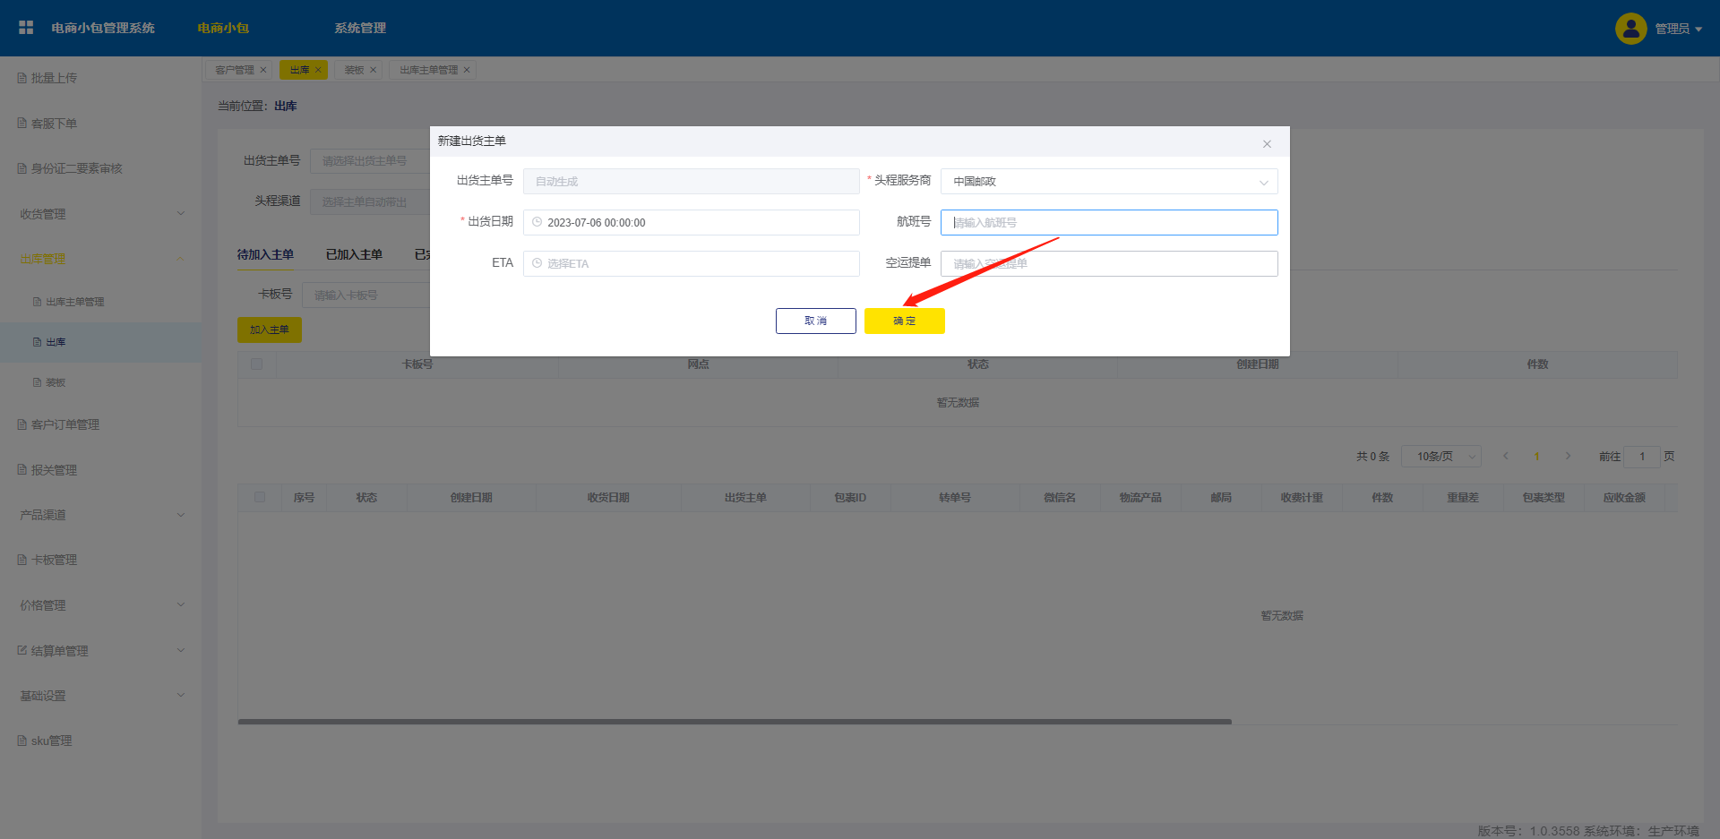Close the 客户管理 tab using its X
This screenshot has height=839, width=1720.
click(x=263, y=70)
